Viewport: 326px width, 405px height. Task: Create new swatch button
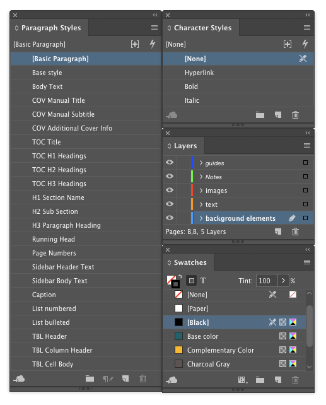coord(278,380)
